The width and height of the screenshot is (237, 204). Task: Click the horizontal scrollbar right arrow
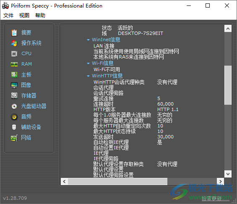220,181
